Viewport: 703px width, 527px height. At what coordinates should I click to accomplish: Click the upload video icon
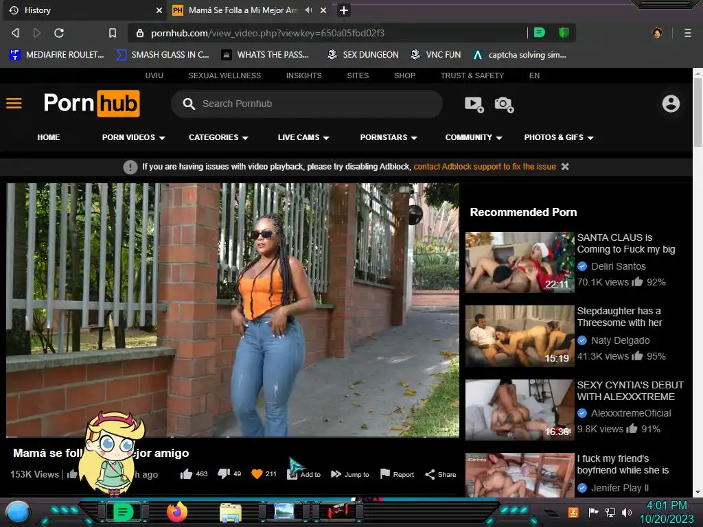click(474, 104)
